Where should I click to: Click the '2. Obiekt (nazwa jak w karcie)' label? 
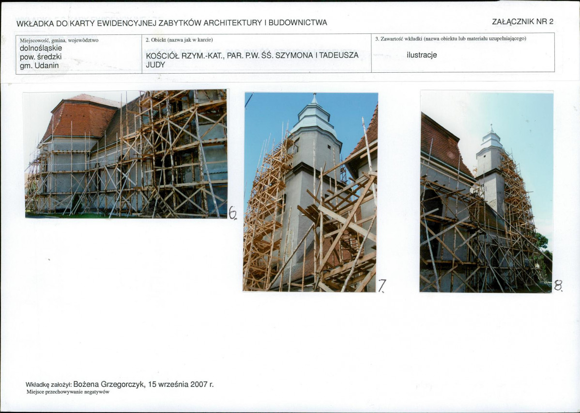pyautogui.click(x=179, y=40)
